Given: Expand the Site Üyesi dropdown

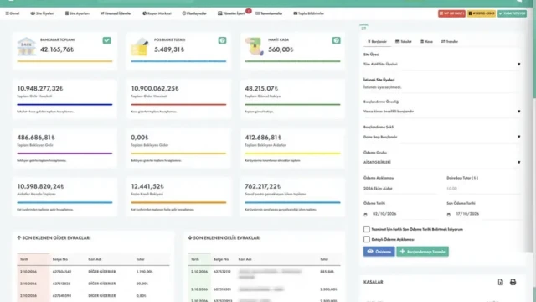Looking at the screenshot, I should pyautogui.click(x=441, y=64).
